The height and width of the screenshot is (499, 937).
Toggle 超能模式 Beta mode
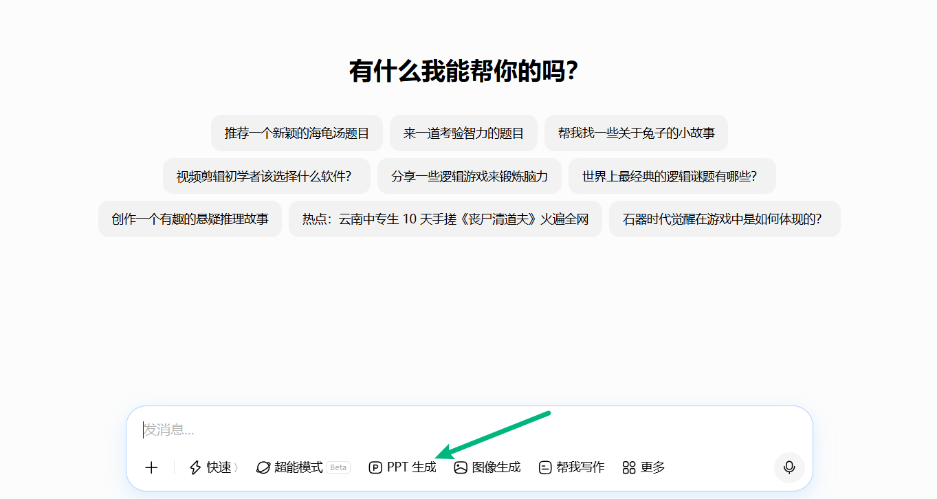[303, 467]
